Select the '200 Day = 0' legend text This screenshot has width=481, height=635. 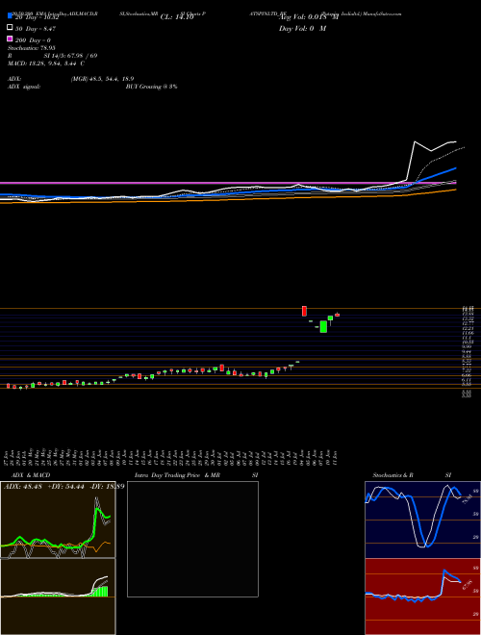click(x=34, y=40)
